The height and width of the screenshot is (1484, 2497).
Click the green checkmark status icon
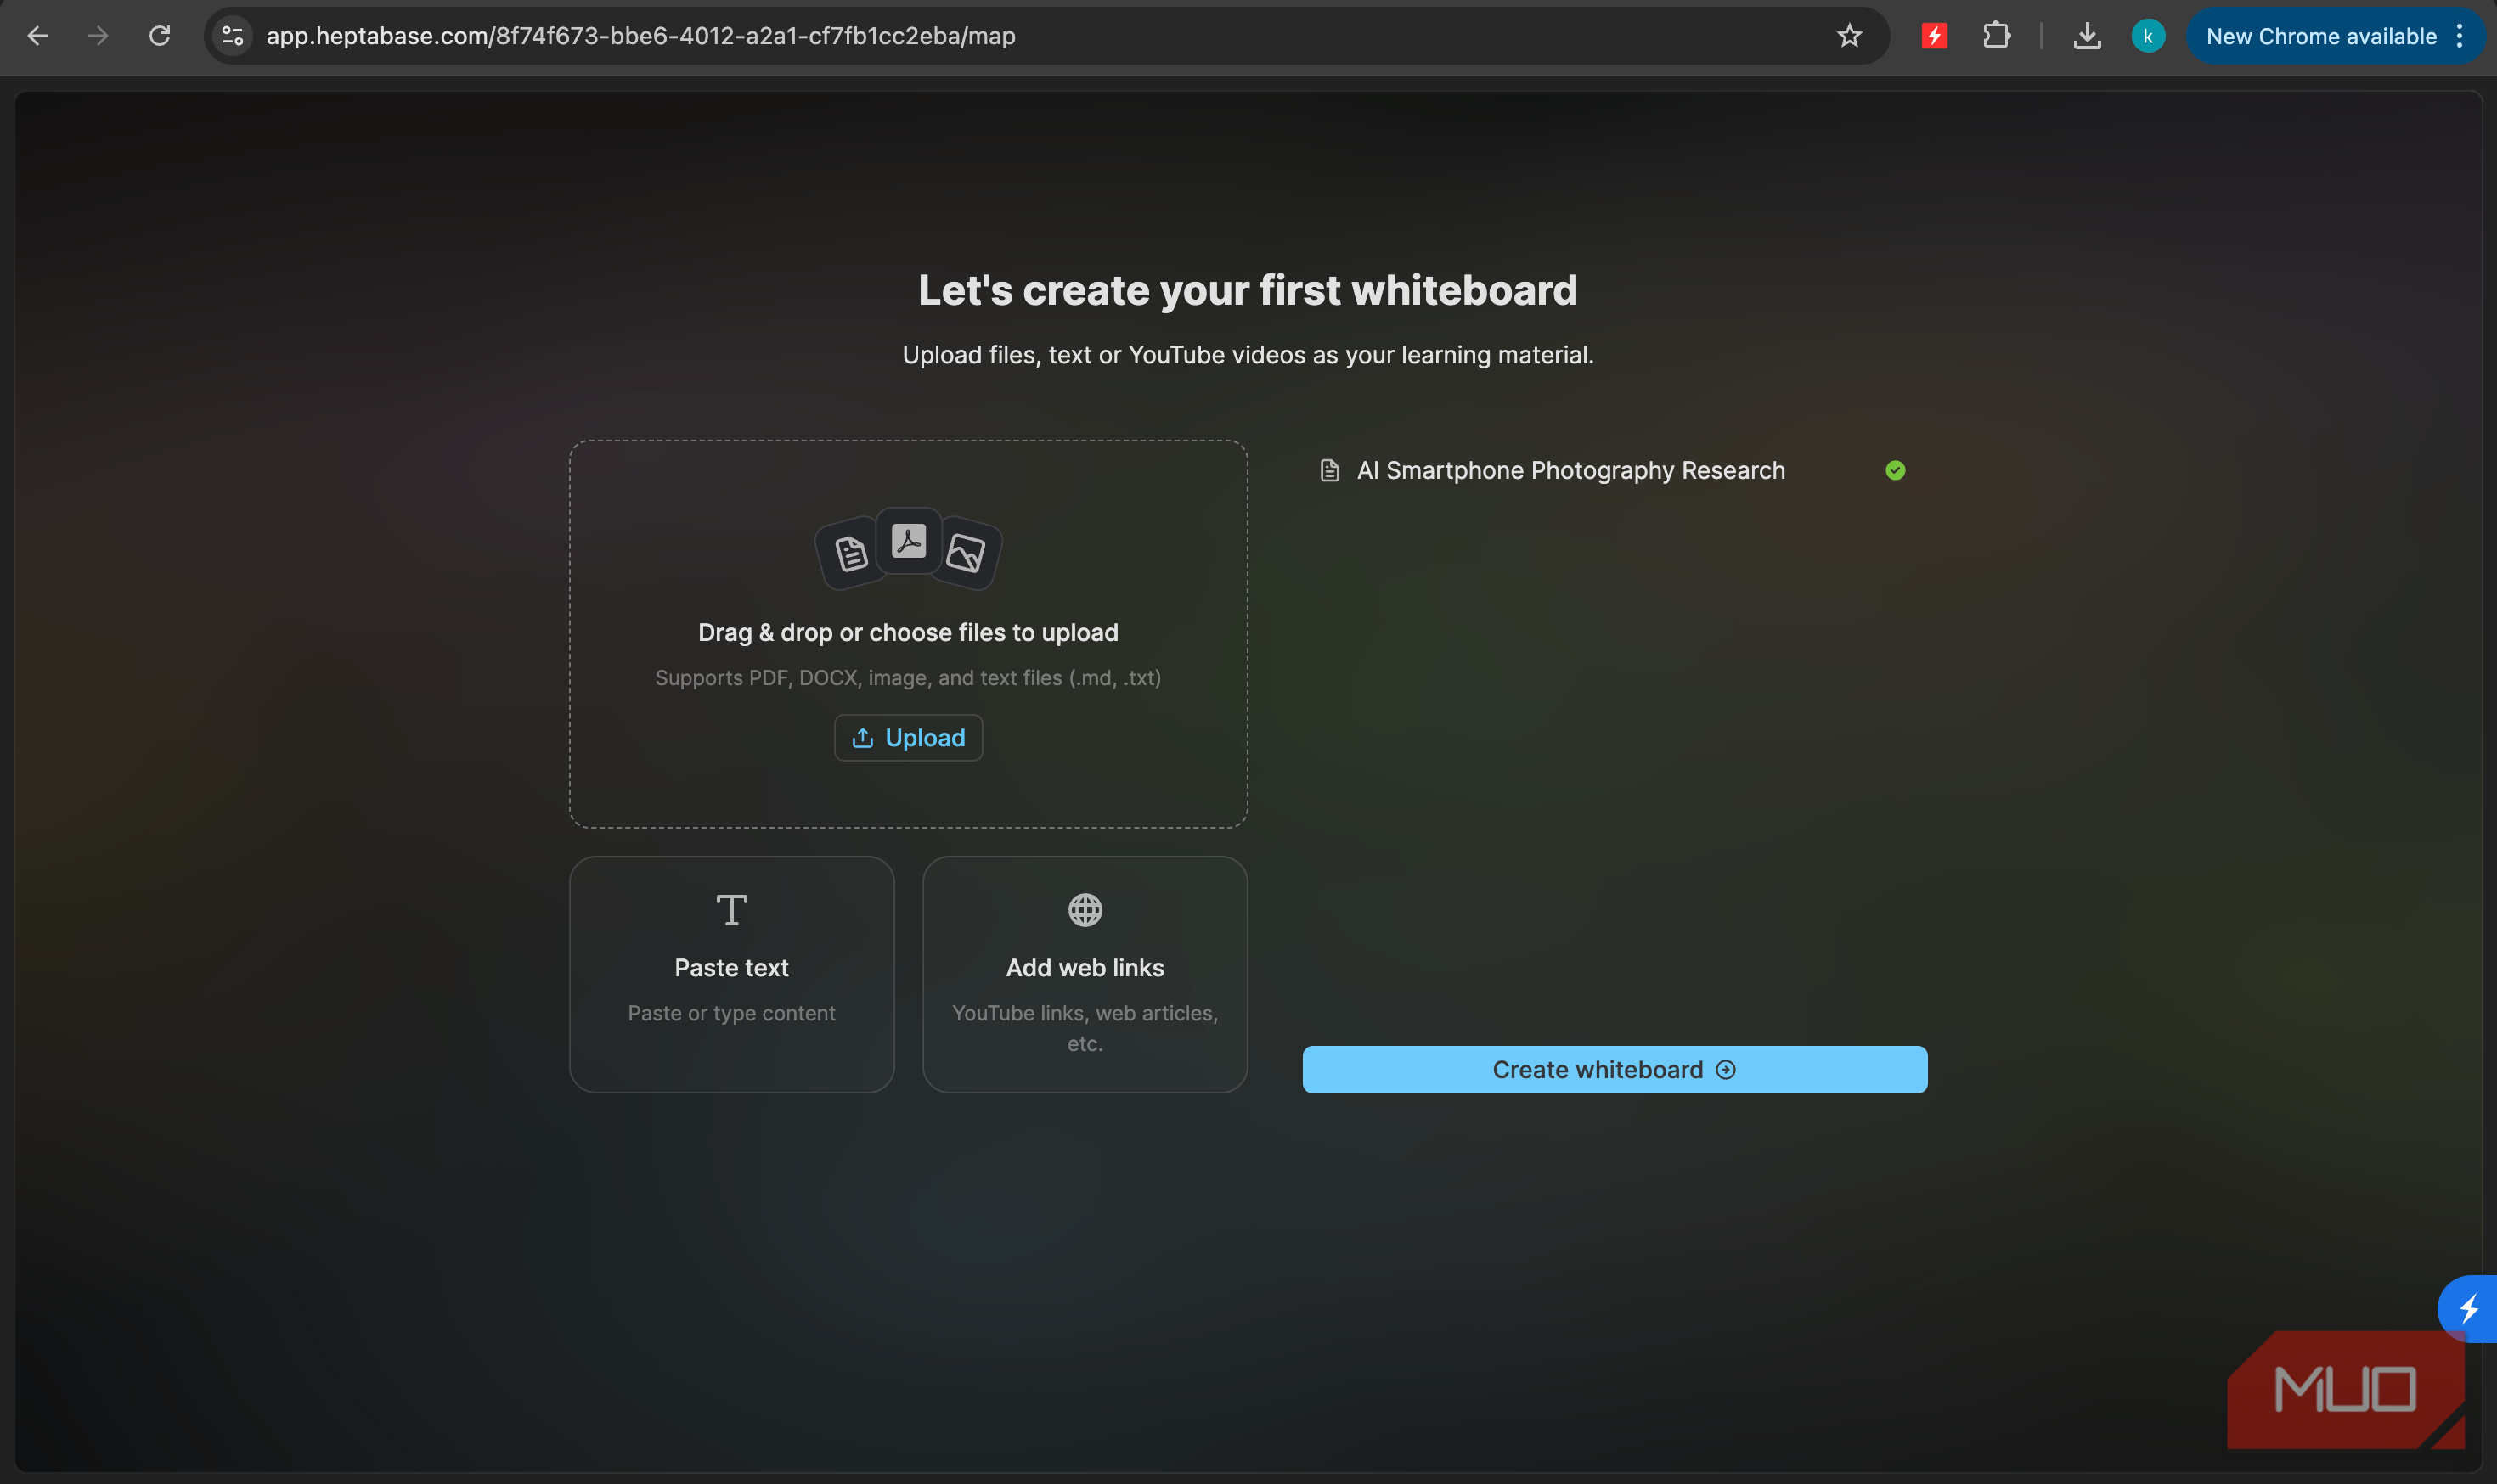(x=1895, y=470)
